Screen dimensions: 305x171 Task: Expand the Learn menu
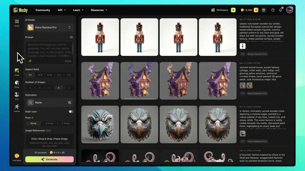[x=78, y=10]
